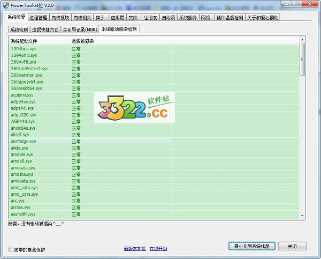Open 在线升级 link

tap(158, 248)
